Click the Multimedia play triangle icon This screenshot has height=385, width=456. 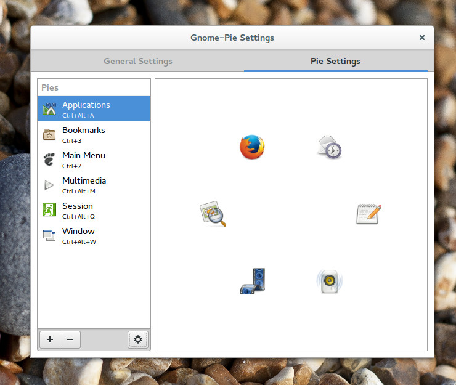(49, 185)
